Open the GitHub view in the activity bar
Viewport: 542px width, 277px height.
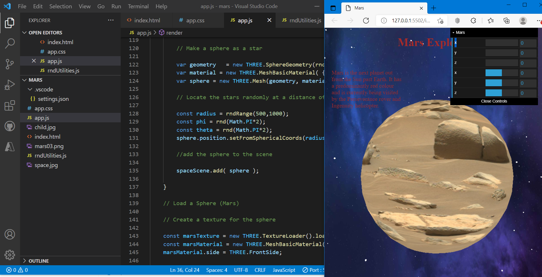(10, 126)
